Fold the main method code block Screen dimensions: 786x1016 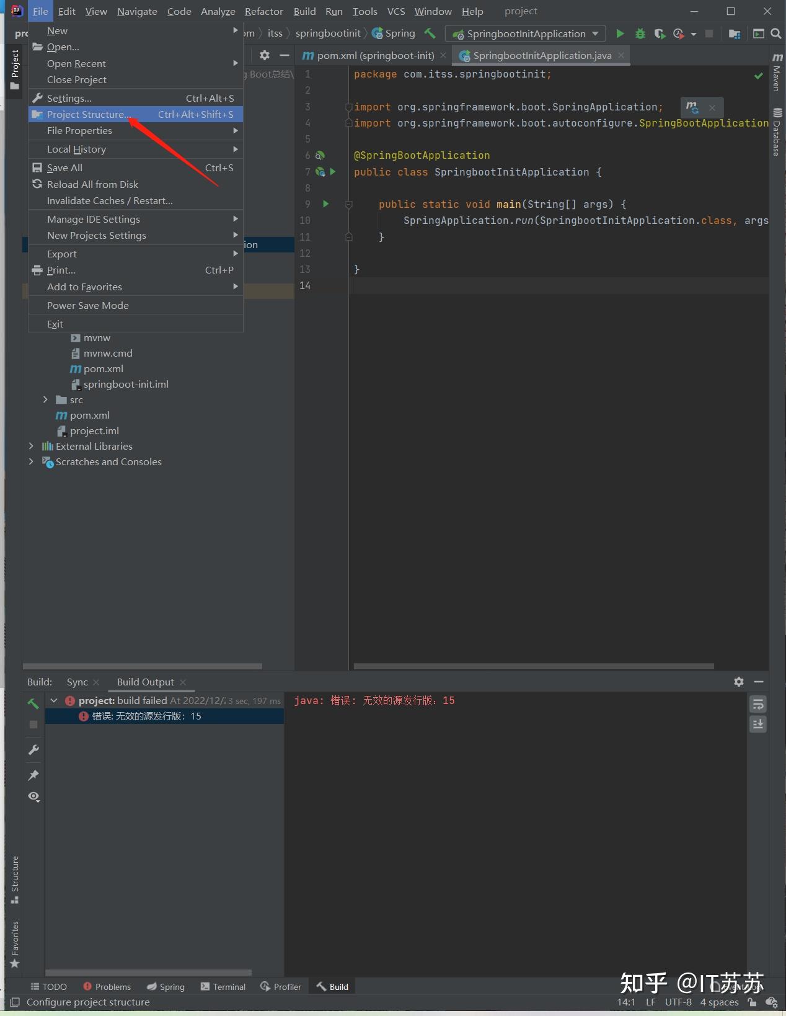(x=348, y=204)
